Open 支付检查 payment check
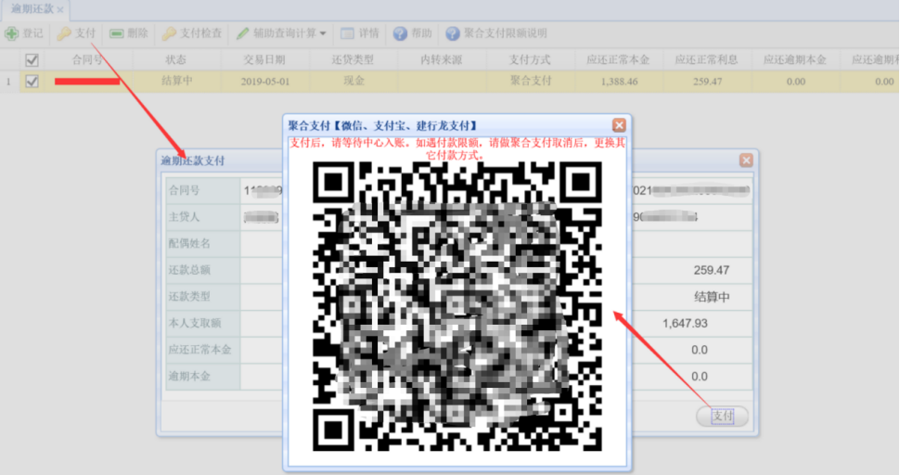900x475 pixels. 192,33
